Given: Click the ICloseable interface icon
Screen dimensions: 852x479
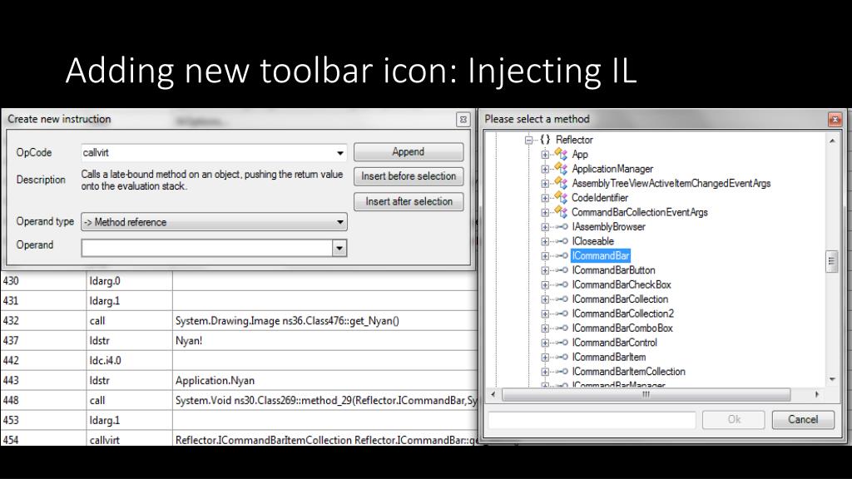Looking at the screenshot, I should (x=562, y=241).
